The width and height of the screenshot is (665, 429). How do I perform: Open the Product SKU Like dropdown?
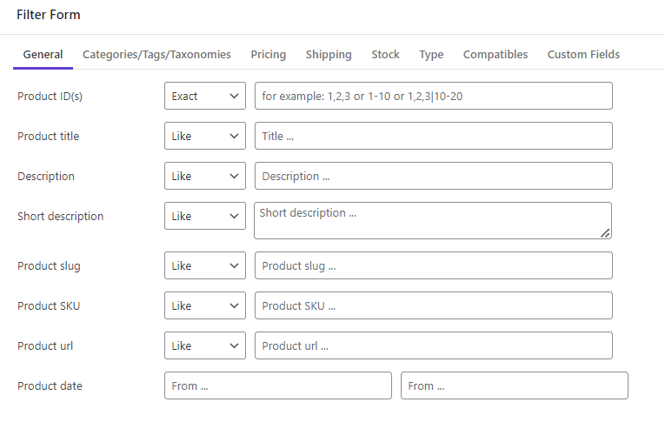pyautogui.click(x=205, y=305)
